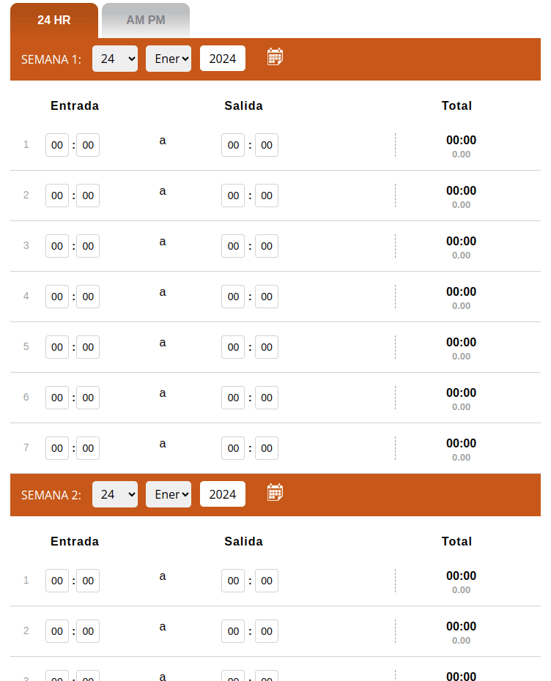
Task: Switch to the AM PM tab
Action: (x=144, y=20)
